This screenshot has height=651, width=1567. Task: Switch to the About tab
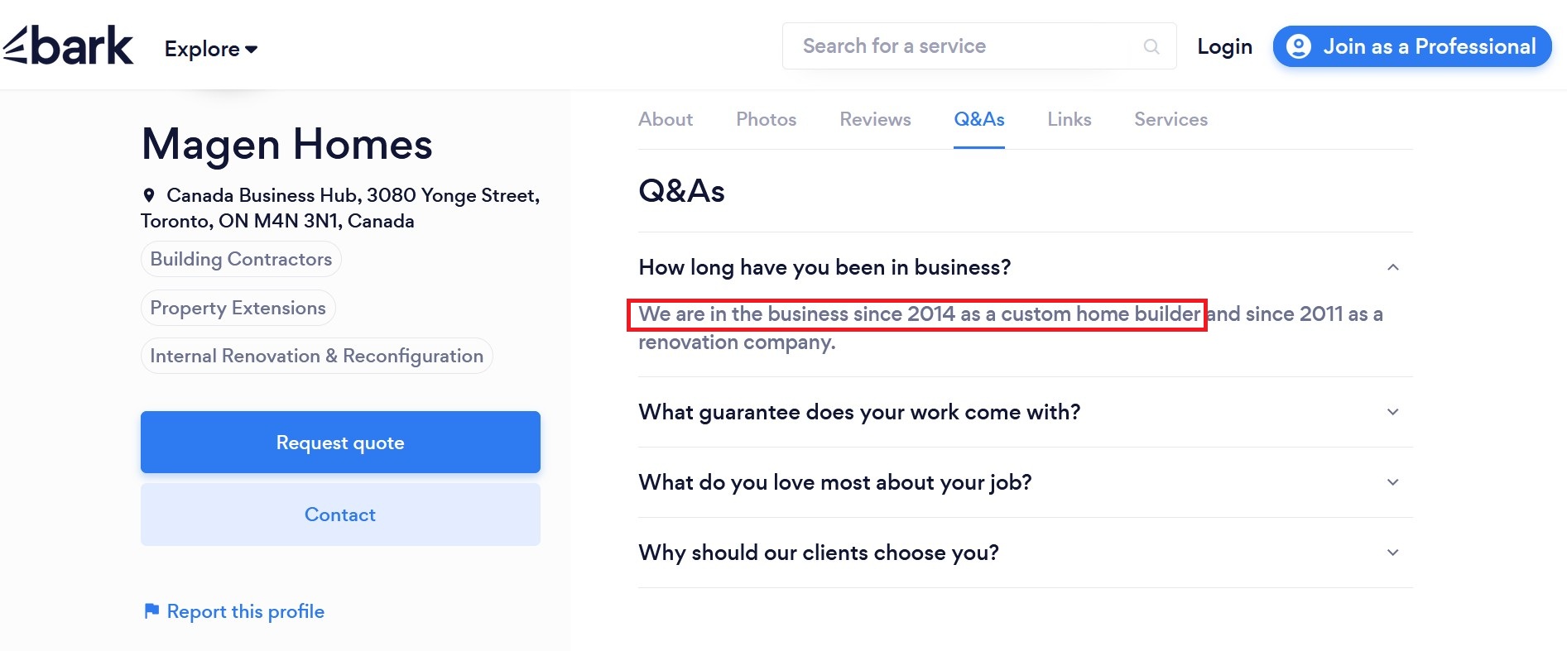pos(666,119)
